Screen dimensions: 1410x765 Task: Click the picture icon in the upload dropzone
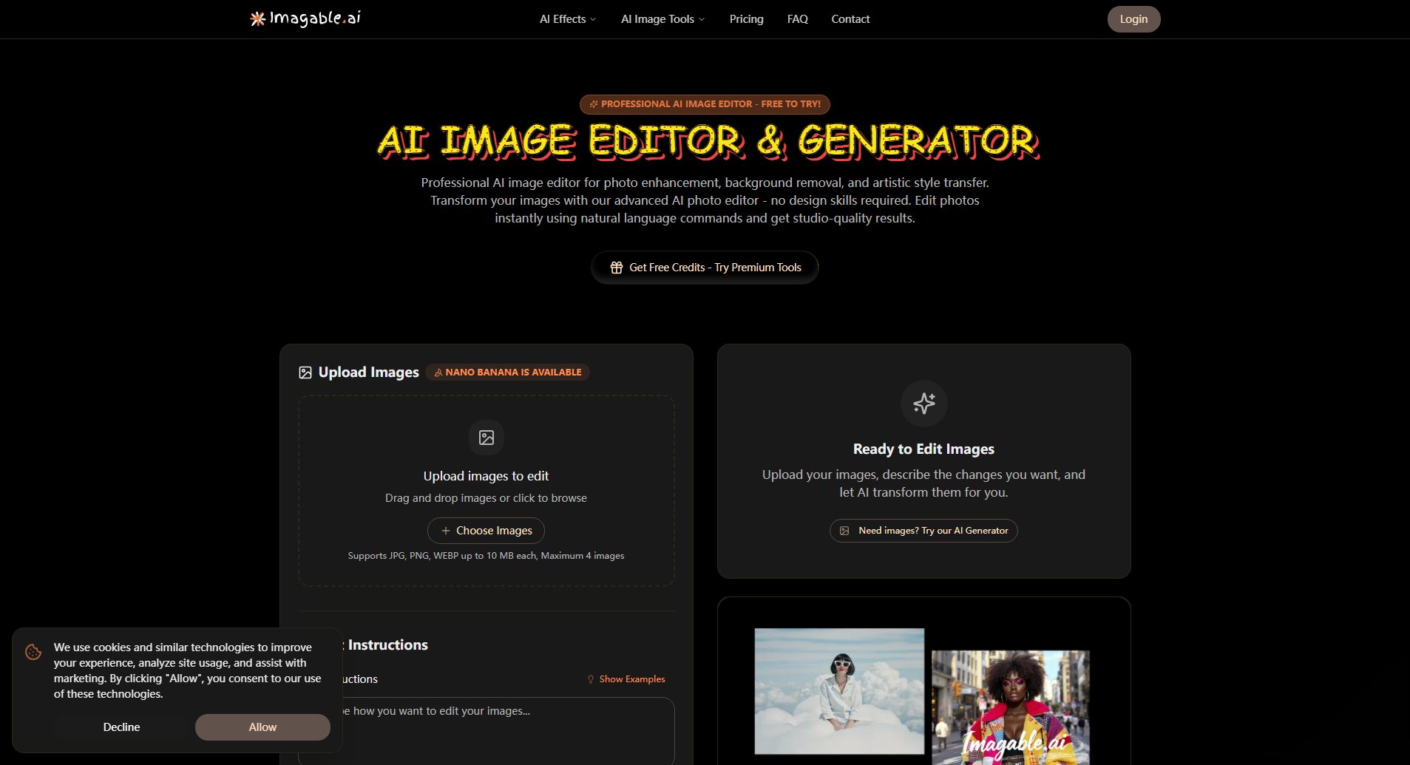[x=487, y=438]
